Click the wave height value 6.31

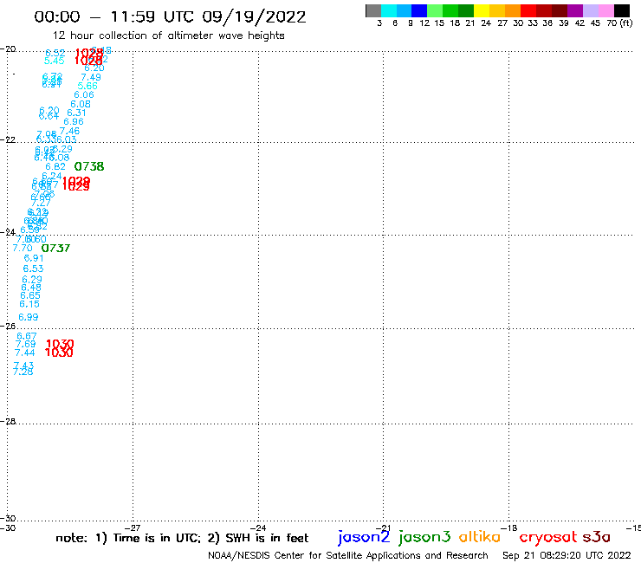coord(76,113)
